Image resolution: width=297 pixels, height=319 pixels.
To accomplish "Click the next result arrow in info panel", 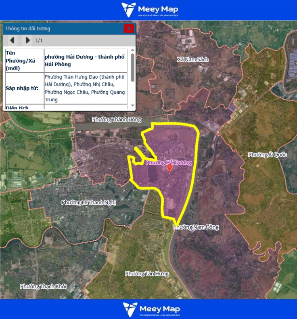I will click(x=27, y=40).
